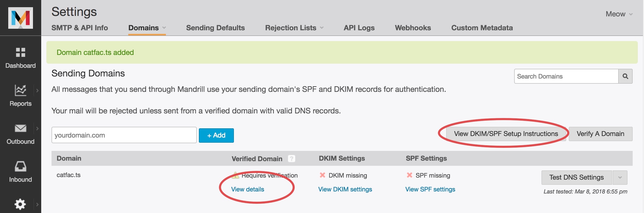
Task: Open the Settings gear icon
Action: tap(20, 204)
